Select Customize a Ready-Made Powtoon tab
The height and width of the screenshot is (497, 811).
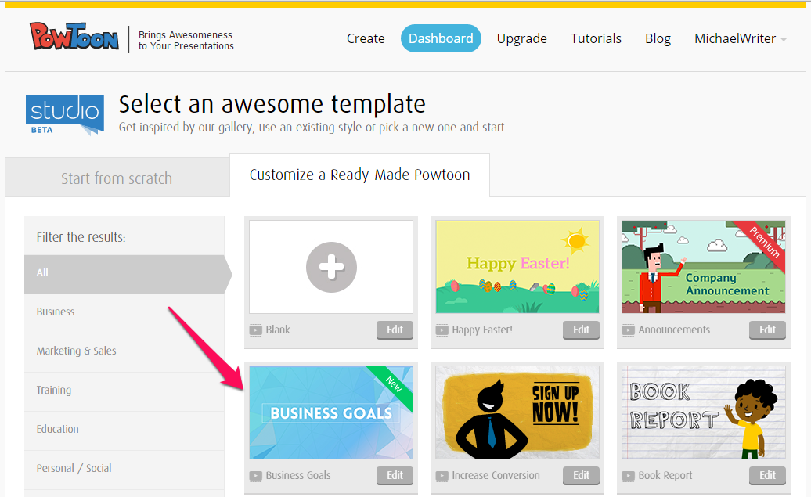click(359, 175)
